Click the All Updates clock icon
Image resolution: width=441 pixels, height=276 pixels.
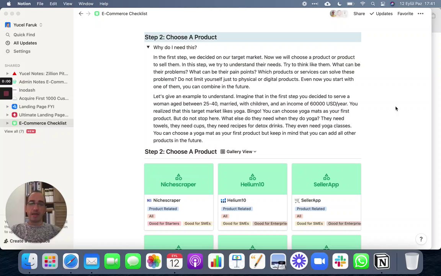pos(8,43)
